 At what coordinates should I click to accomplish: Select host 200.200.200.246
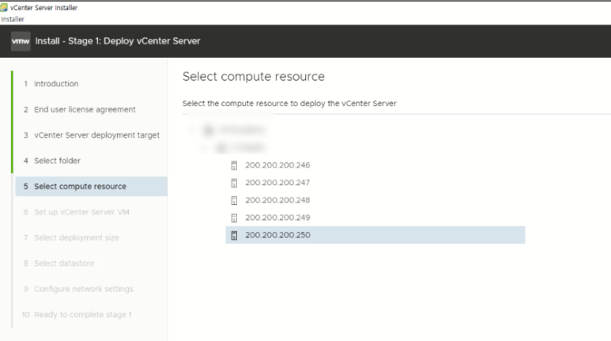(277, 165)
